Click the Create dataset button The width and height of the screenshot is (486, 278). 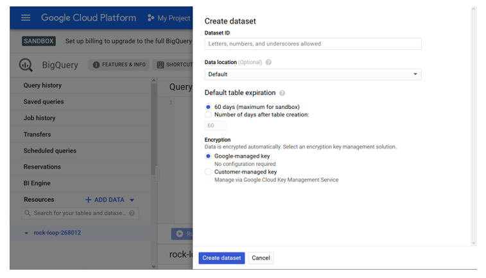pyautogui.click(x=221, y=258)
